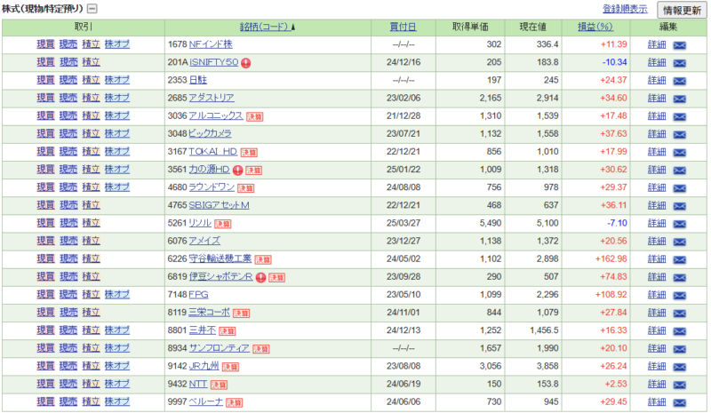Select the -10.34 loss value
Viewport: 711px width, 413px height.
click(x=614, y=61)
